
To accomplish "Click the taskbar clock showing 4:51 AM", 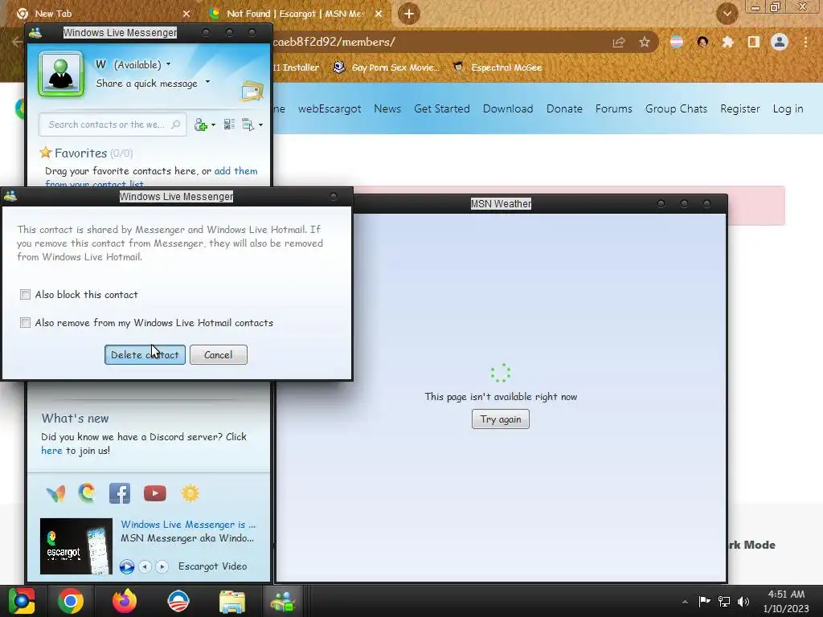I will click(x=786, y=601).
